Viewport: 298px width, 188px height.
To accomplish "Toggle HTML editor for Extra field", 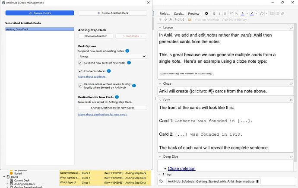I will coord(291,100).
